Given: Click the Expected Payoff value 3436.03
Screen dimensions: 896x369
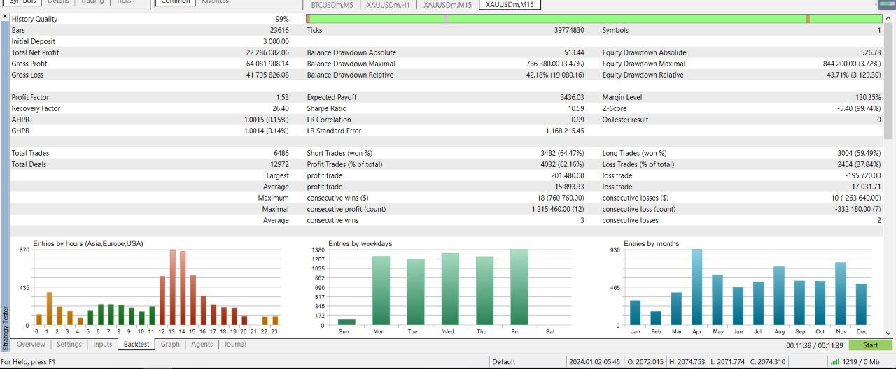Looking at the screenshot, I should tap(572, 97).
